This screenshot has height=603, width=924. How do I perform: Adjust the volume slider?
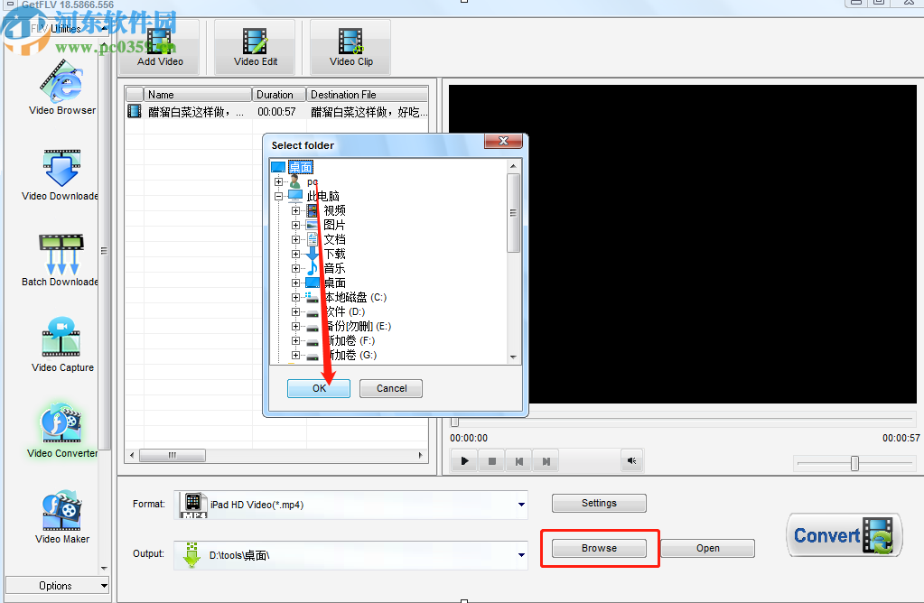854,462
